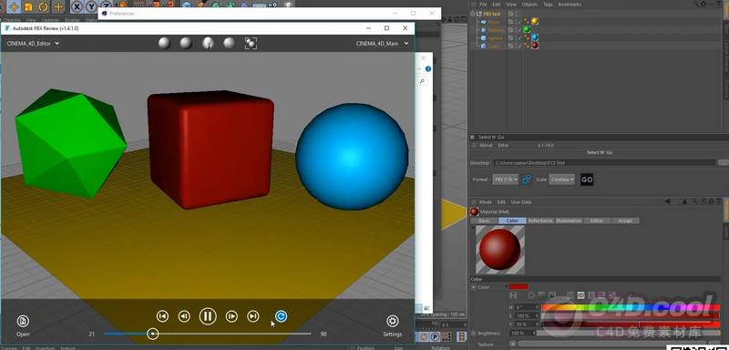
Task: Click the hue H rainbow slider
Action: click(x=630, y=307)
